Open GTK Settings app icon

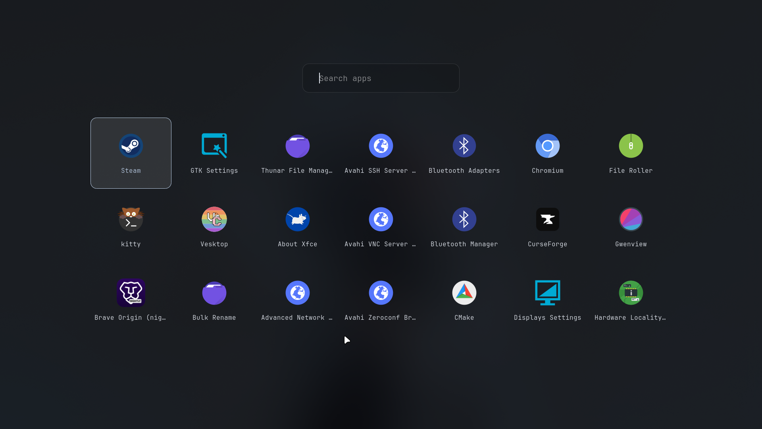(214, 146)
